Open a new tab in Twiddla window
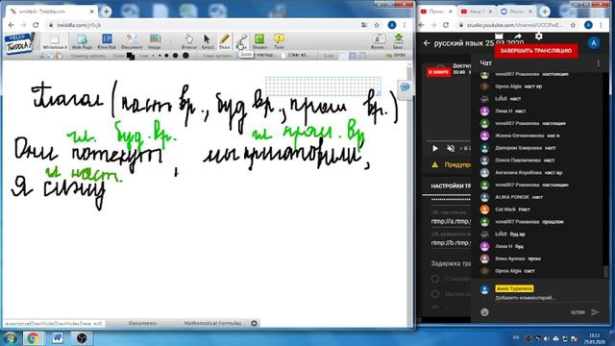The image size is (615, 346). click(107, 12)
